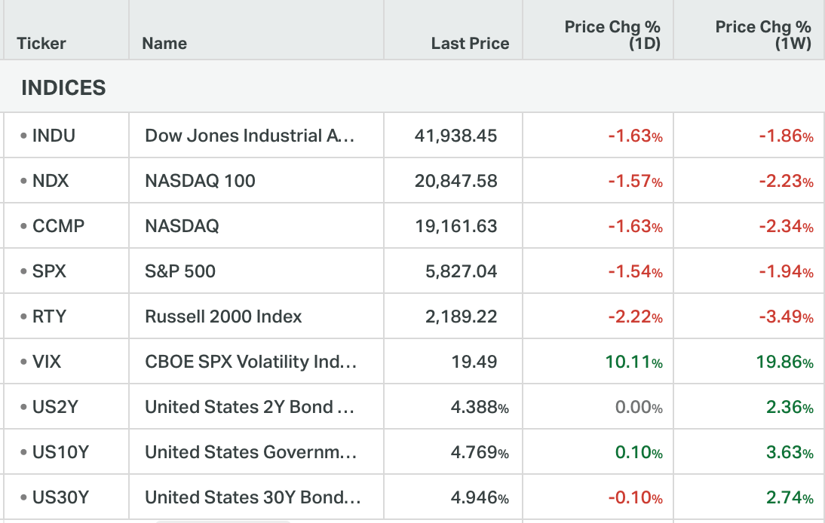Open the NDX ticker row
Screen dimensions: 825x523
[x=51, y=181]
